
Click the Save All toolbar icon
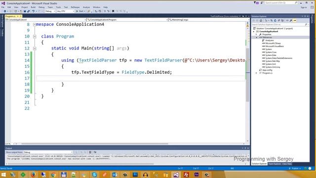click(28, 11)
